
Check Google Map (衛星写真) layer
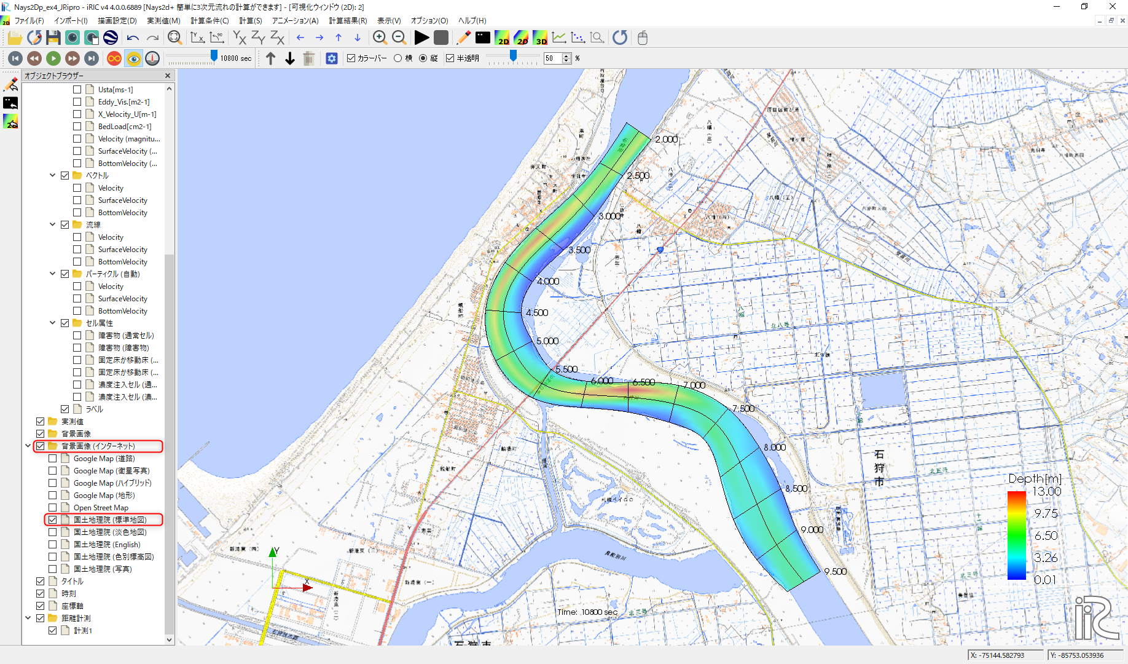coord(53,471)
